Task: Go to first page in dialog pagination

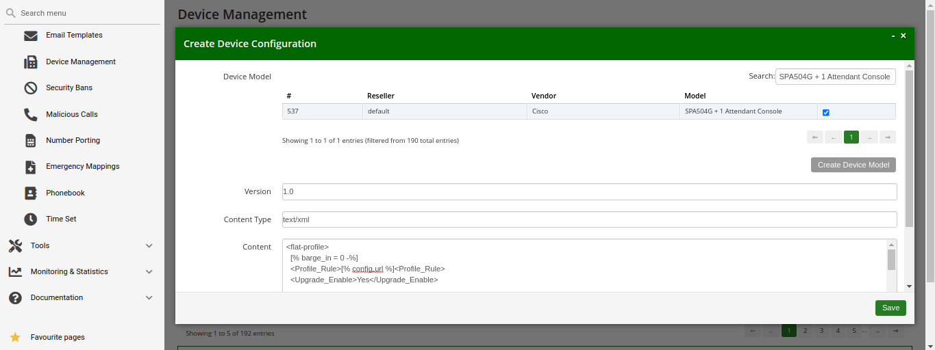Action: (x=815, y=137)
